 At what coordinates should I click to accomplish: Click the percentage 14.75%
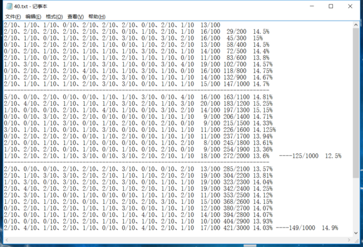click(263, 71)
